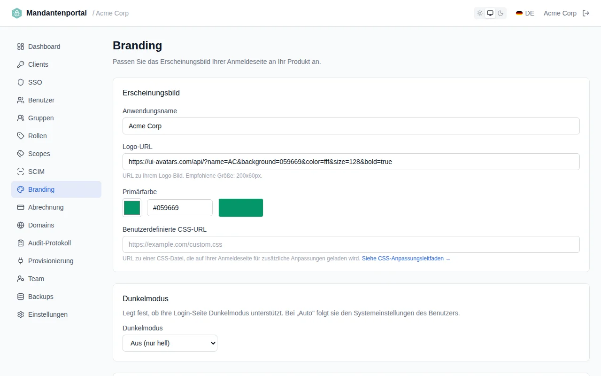The height and width of the screenshot is (376, 601).
Task: Click the Domains globe icon
Action: 21,225
